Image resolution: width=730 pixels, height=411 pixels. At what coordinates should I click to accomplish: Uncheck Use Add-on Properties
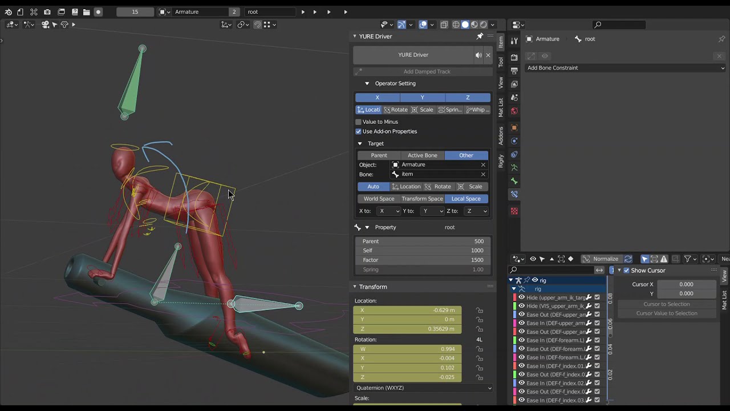(358, 131)
